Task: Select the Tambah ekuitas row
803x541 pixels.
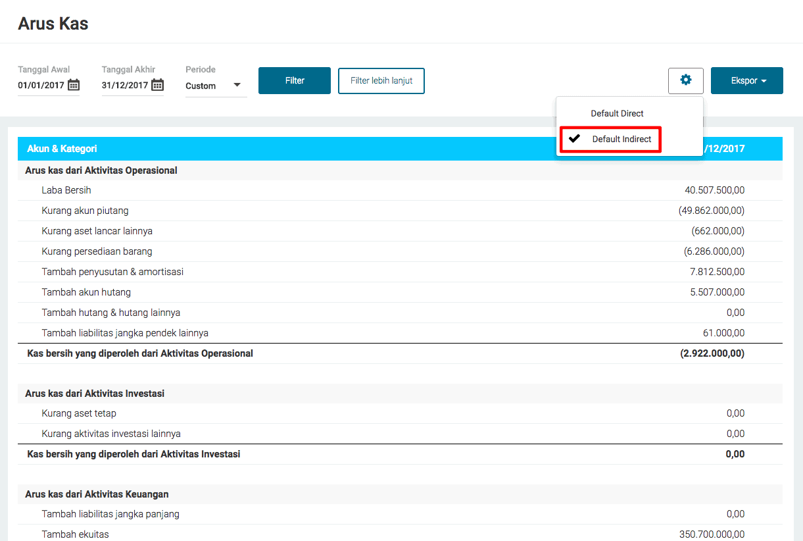Action: (400, 534)
